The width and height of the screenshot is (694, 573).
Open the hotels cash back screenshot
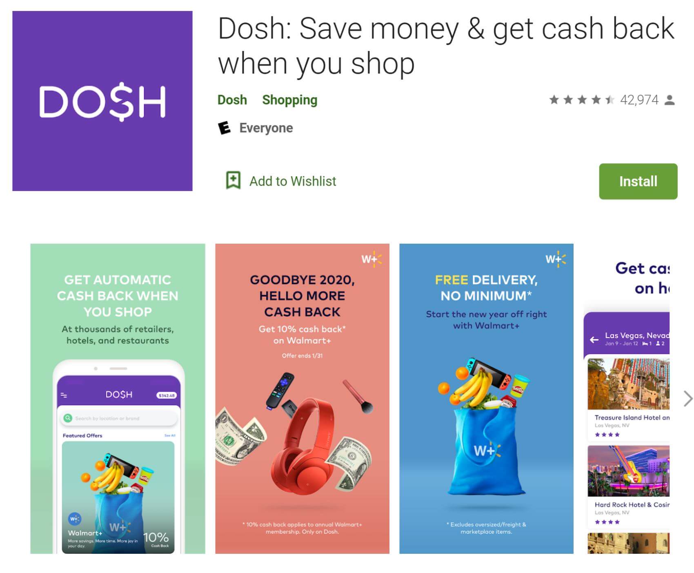627,399
